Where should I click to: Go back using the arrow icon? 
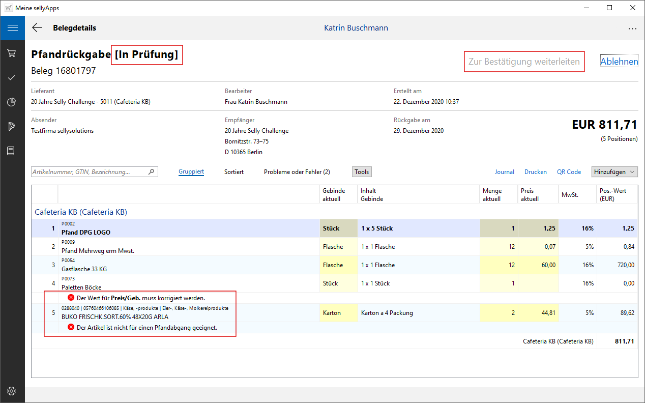pos(37,28)
